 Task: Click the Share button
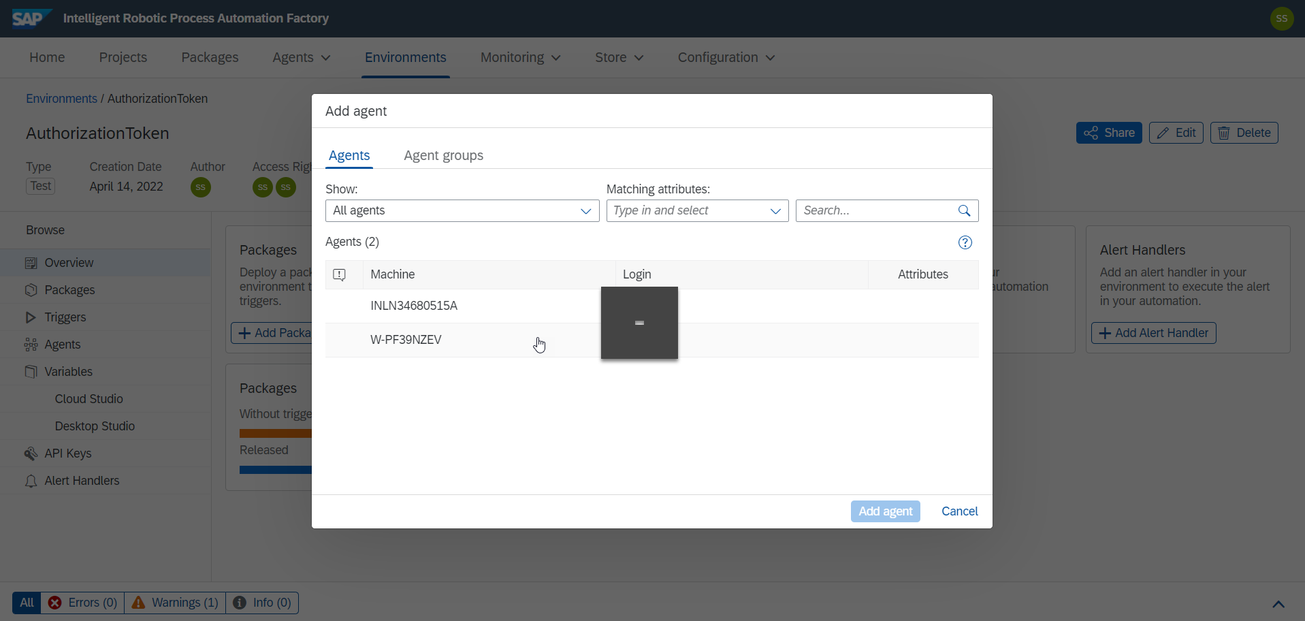[x=1109, y=133]
